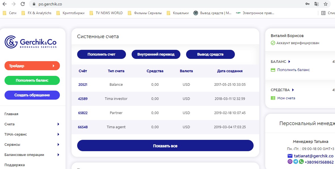Open the Электронное прав... bookmark
335x169 pixels.
click(255, 13)
